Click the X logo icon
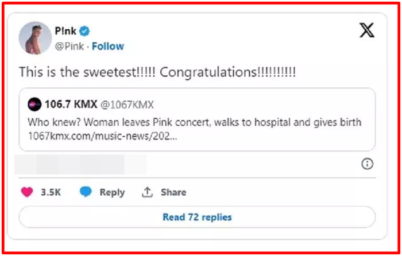The width and height of the screenshot is (402, 256). pos(367,30)
